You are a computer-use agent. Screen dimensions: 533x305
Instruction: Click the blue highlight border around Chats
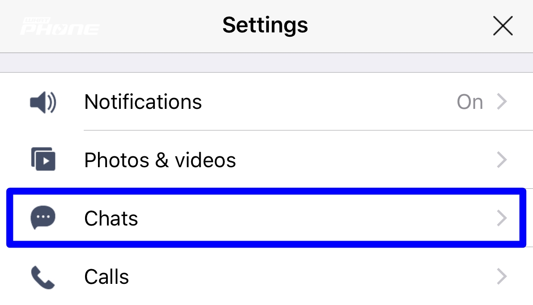[266, 191]
